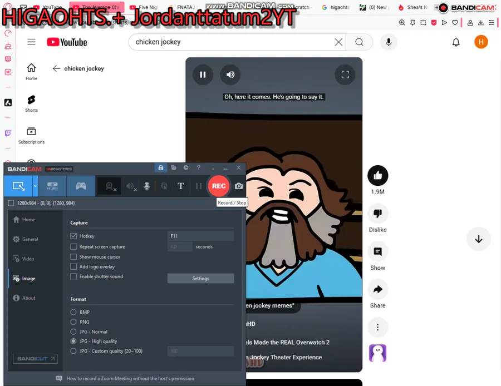501x386 pixels.
Task: Open Bandicam help question mark
Action: (198, 167)
